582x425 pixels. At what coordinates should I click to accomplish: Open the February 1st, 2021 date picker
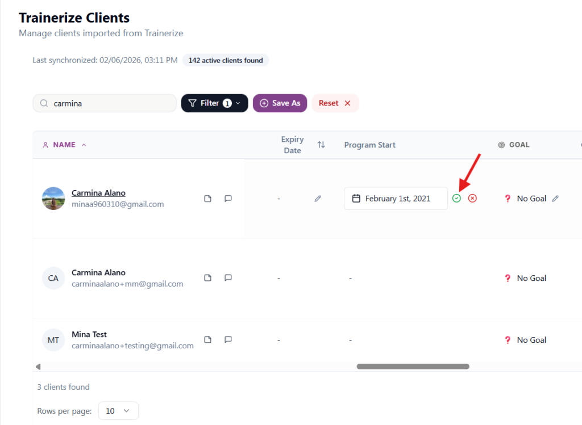(x=396, y=199)
